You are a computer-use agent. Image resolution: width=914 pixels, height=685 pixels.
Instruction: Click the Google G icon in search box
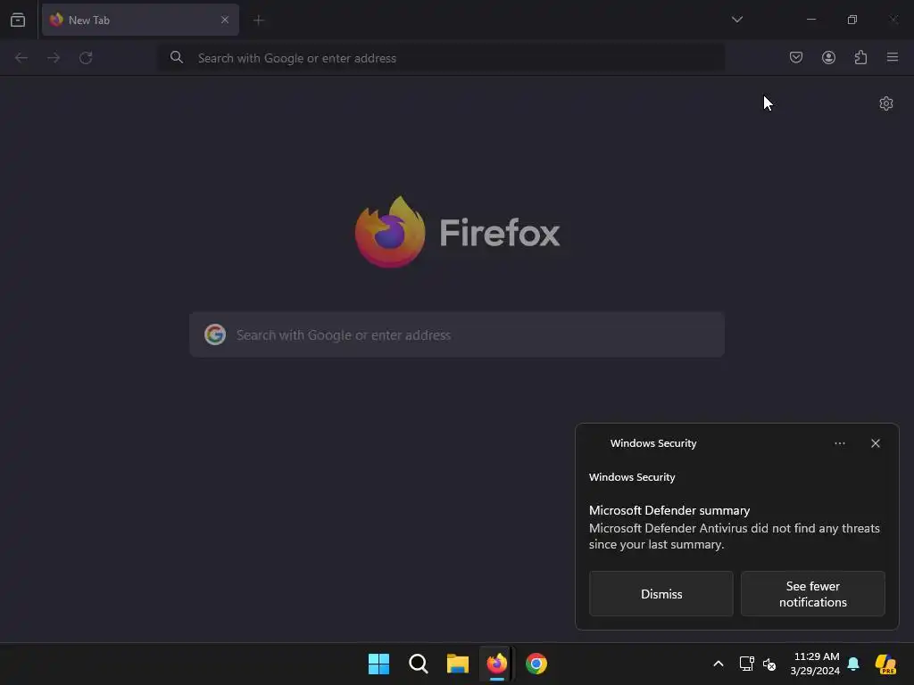point(215,335)
